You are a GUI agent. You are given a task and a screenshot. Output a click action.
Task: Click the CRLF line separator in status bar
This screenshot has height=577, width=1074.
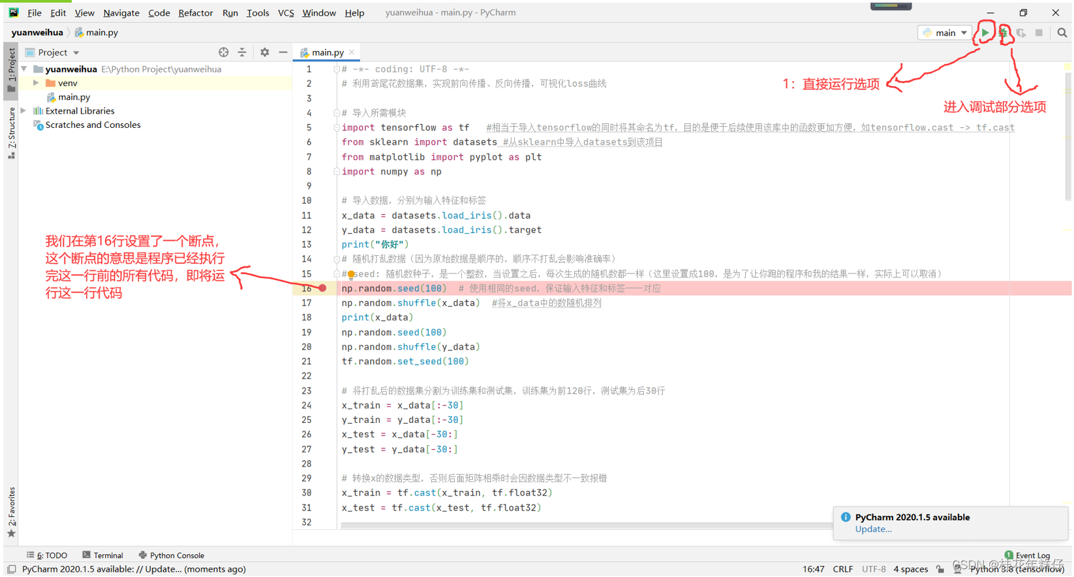tap(843, 569)
